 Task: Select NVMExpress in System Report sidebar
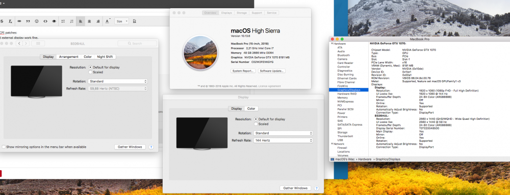(x=345, y=102)
